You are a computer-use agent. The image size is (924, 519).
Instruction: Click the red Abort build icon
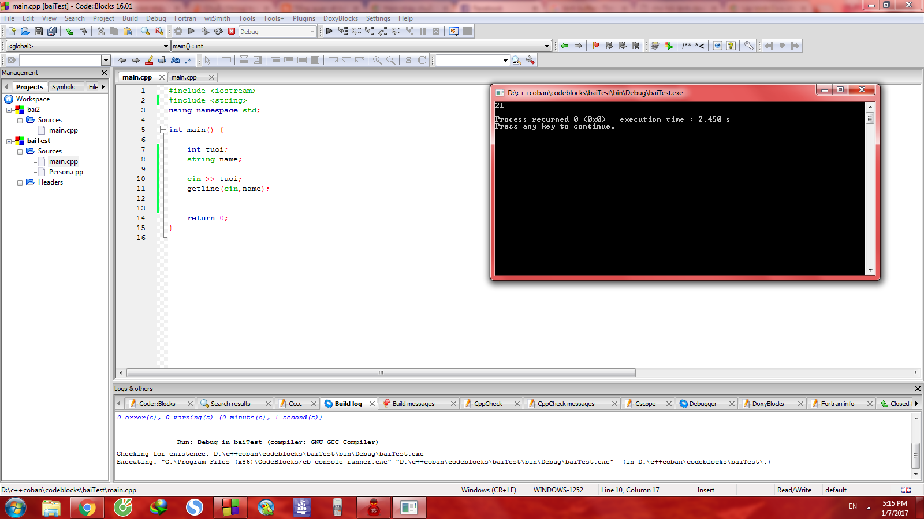tap(232, 31)
